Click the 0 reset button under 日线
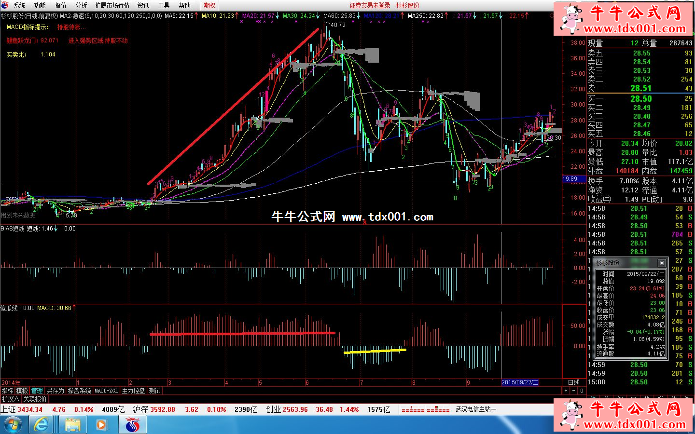The image size is (695, 434). click(582, 391)
